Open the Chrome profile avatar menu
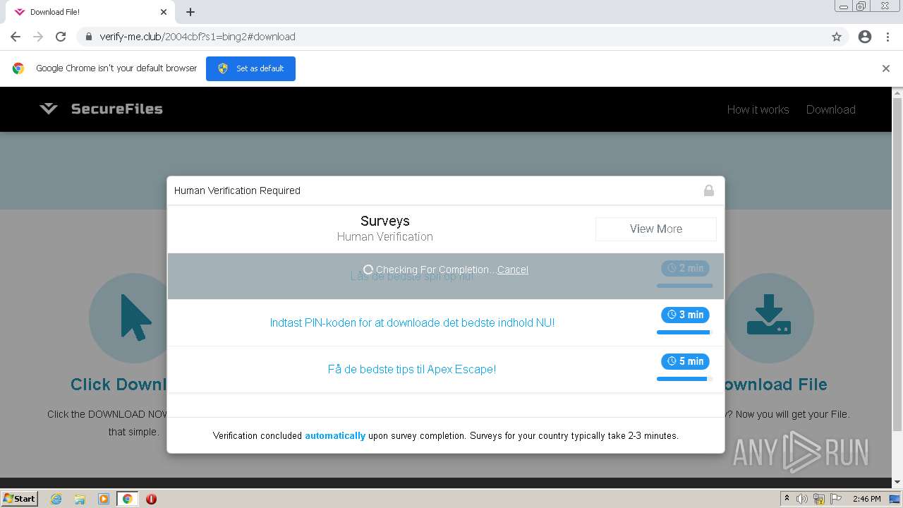 [x=865, y=37]
